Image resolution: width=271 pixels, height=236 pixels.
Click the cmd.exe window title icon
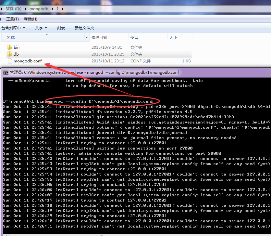point(6,72)
